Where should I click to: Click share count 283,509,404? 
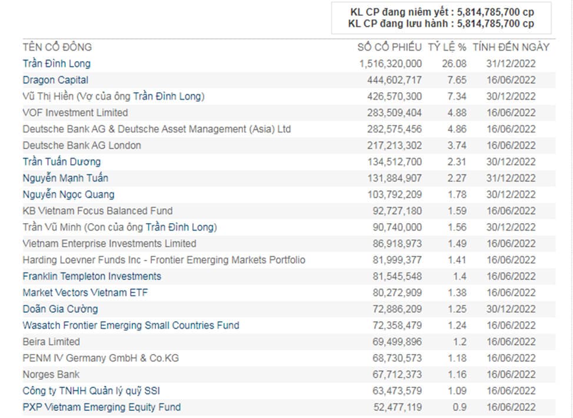(395, 113)
